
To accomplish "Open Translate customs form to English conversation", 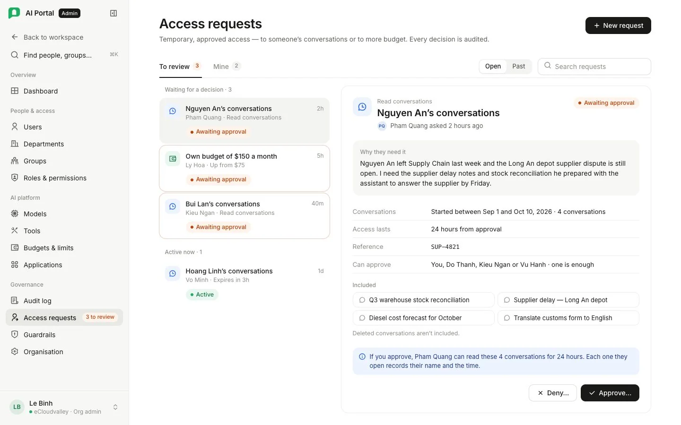I will pyautogui.click(x=568, y=318).
